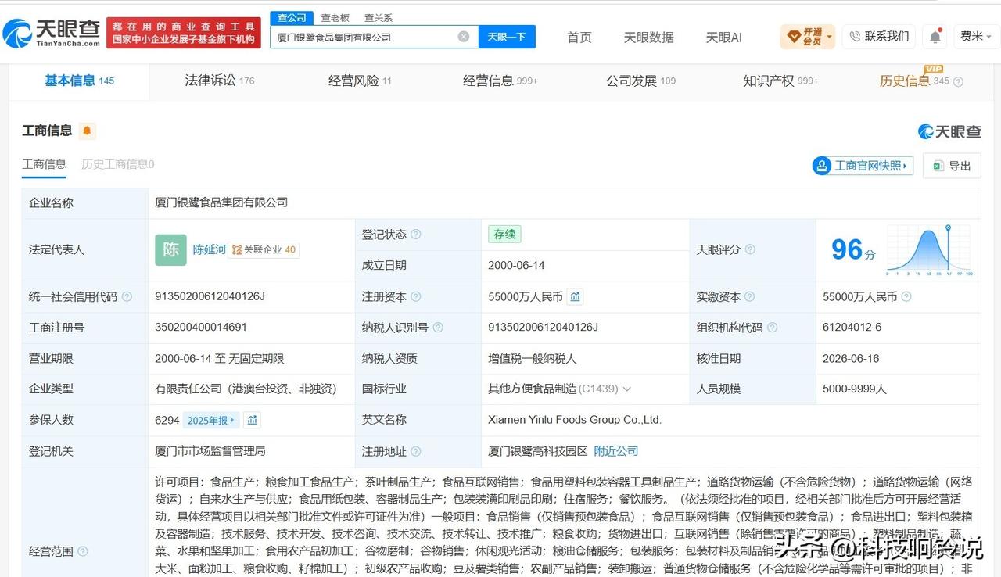
Task: Select the 查公司 search tab
Action: [292, 18]
